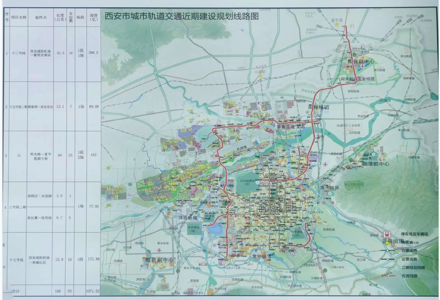Click the 常宁组团 map label
The width and height of the screenshot is (440, 300).
click(262, 256)
